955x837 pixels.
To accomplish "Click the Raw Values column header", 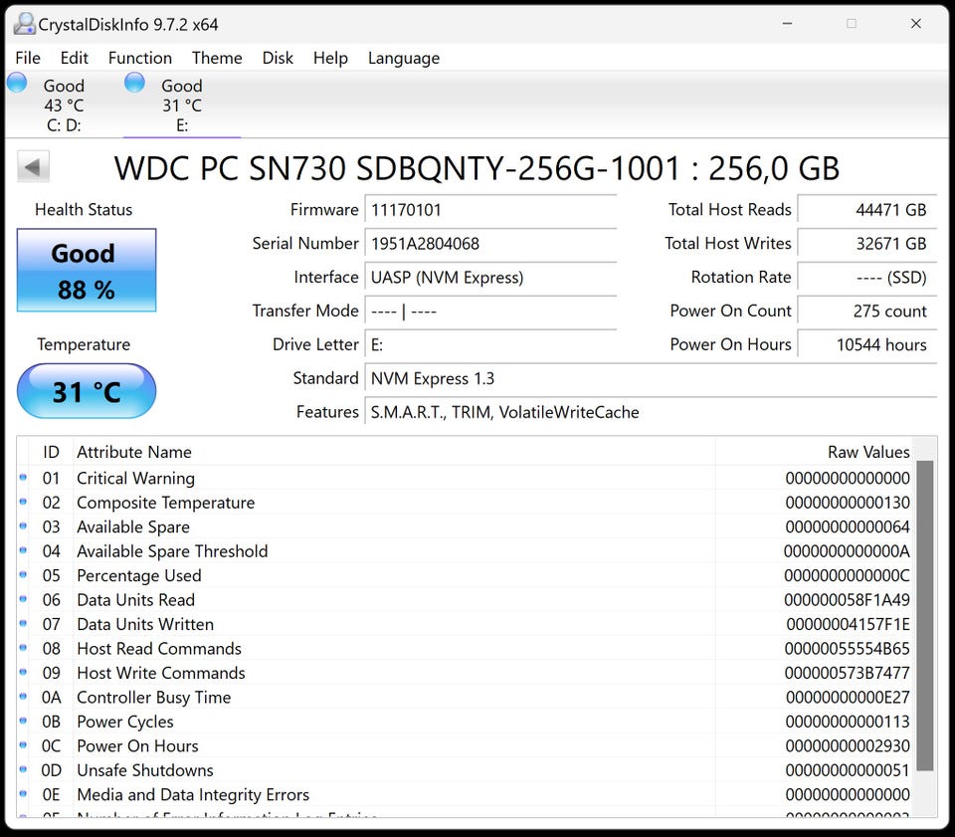I will point(867,452).
